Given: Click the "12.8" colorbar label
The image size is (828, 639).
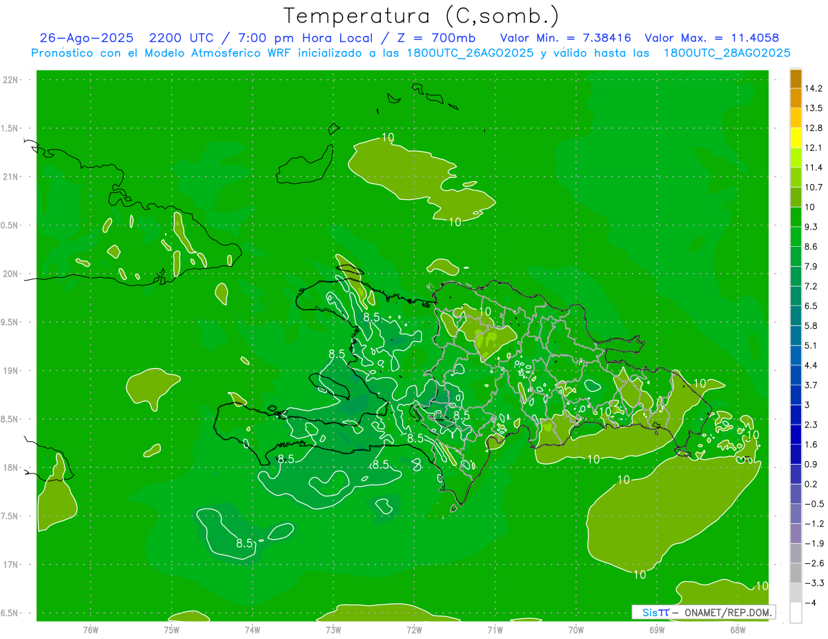Looking at the screenshot, I should pyautogui.click(x=814, y=128).
